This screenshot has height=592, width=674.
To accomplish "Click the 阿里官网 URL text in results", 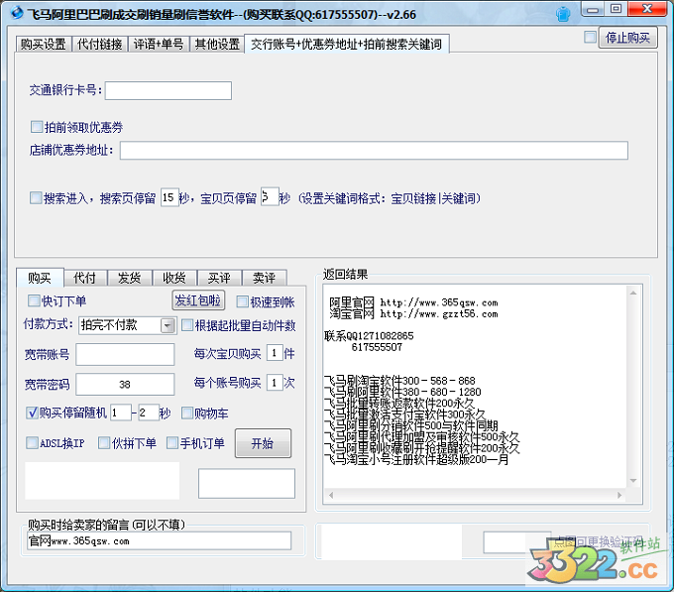I will (x=439, y=302).
